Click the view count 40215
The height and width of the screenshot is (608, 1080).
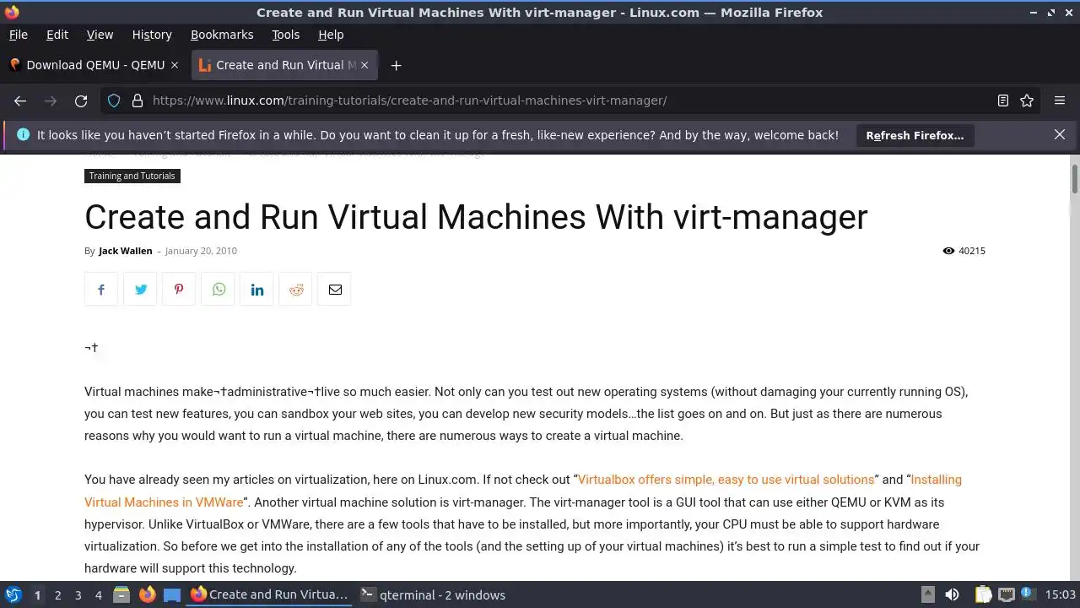coord(972,251)
